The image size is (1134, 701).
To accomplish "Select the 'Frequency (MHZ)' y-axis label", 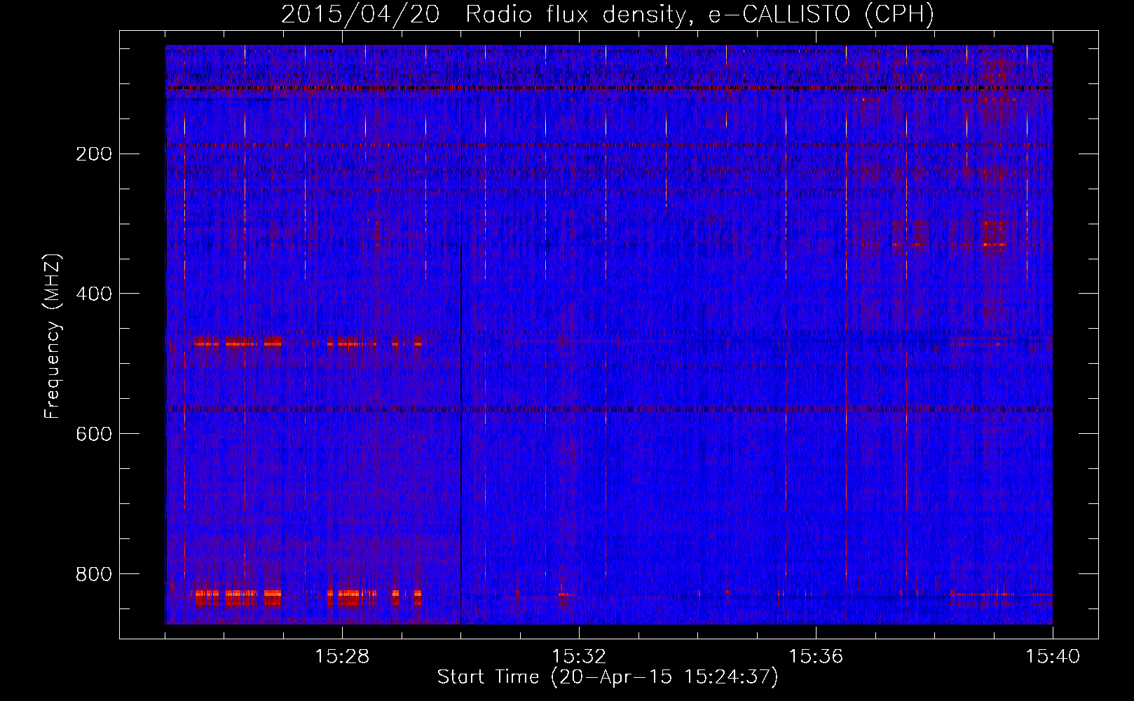I will pos(53,336).
